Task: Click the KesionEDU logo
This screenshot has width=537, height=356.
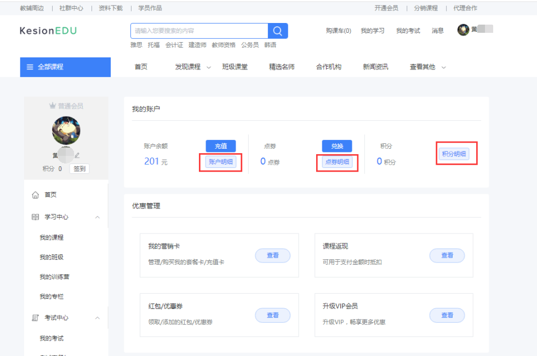Action: (48, 31)
